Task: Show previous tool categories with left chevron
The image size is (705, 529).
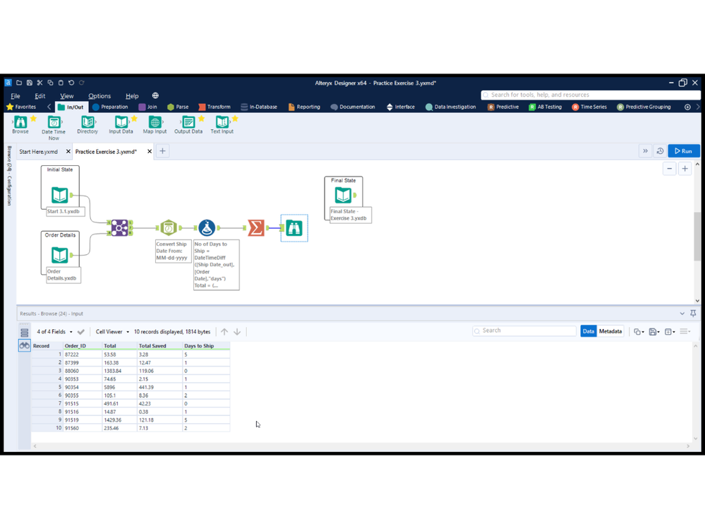Action: coord(49,107)
